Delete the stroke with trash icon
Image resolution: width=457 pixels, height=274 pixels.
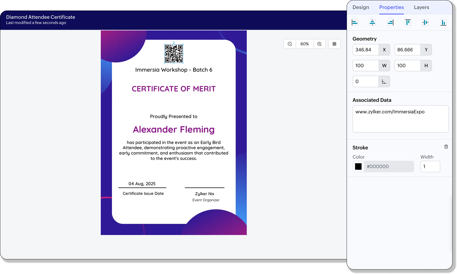[446, 147]
